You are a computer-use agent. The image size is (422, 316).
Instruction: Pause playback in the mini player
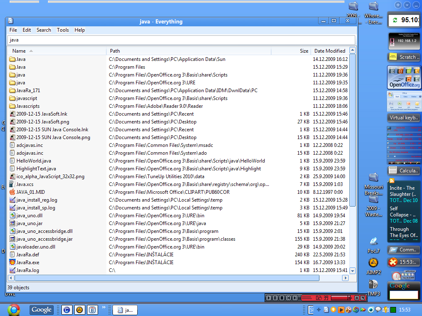click(x=276, y=298)
